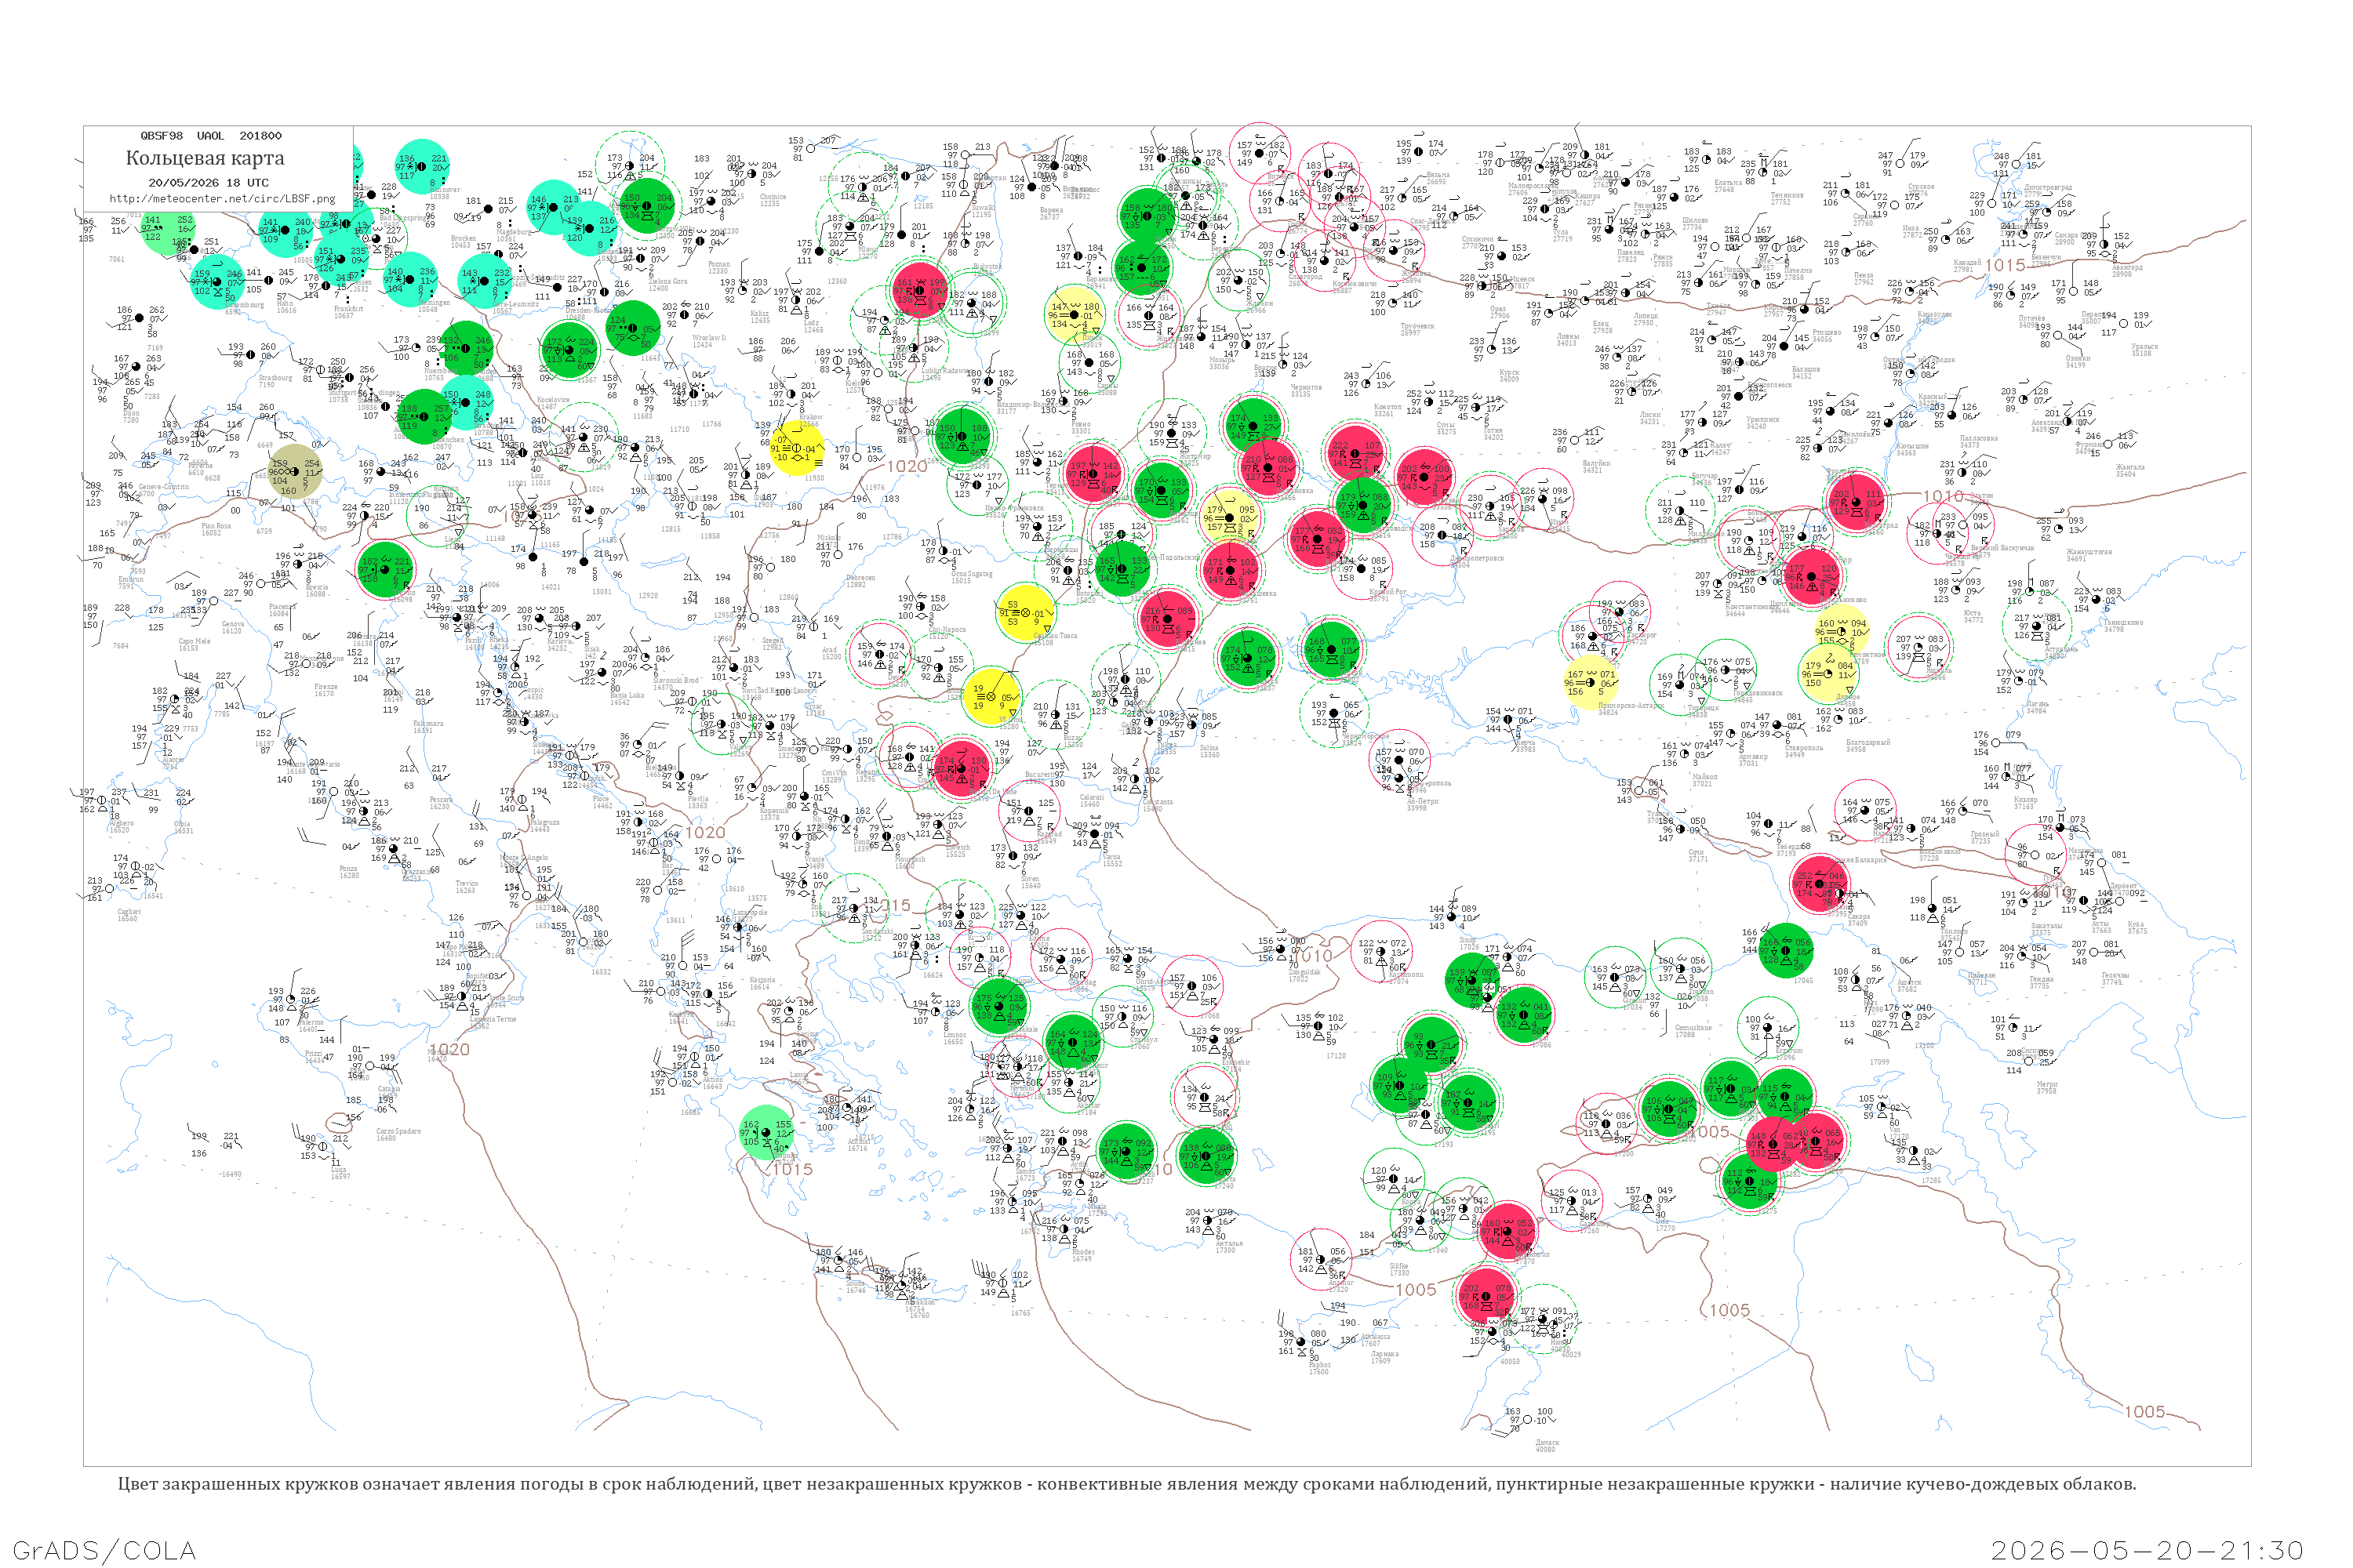This screenshot has height=1568, width=2353.
Task: Pick the Dijon 7280 station label
Action: 130,417
